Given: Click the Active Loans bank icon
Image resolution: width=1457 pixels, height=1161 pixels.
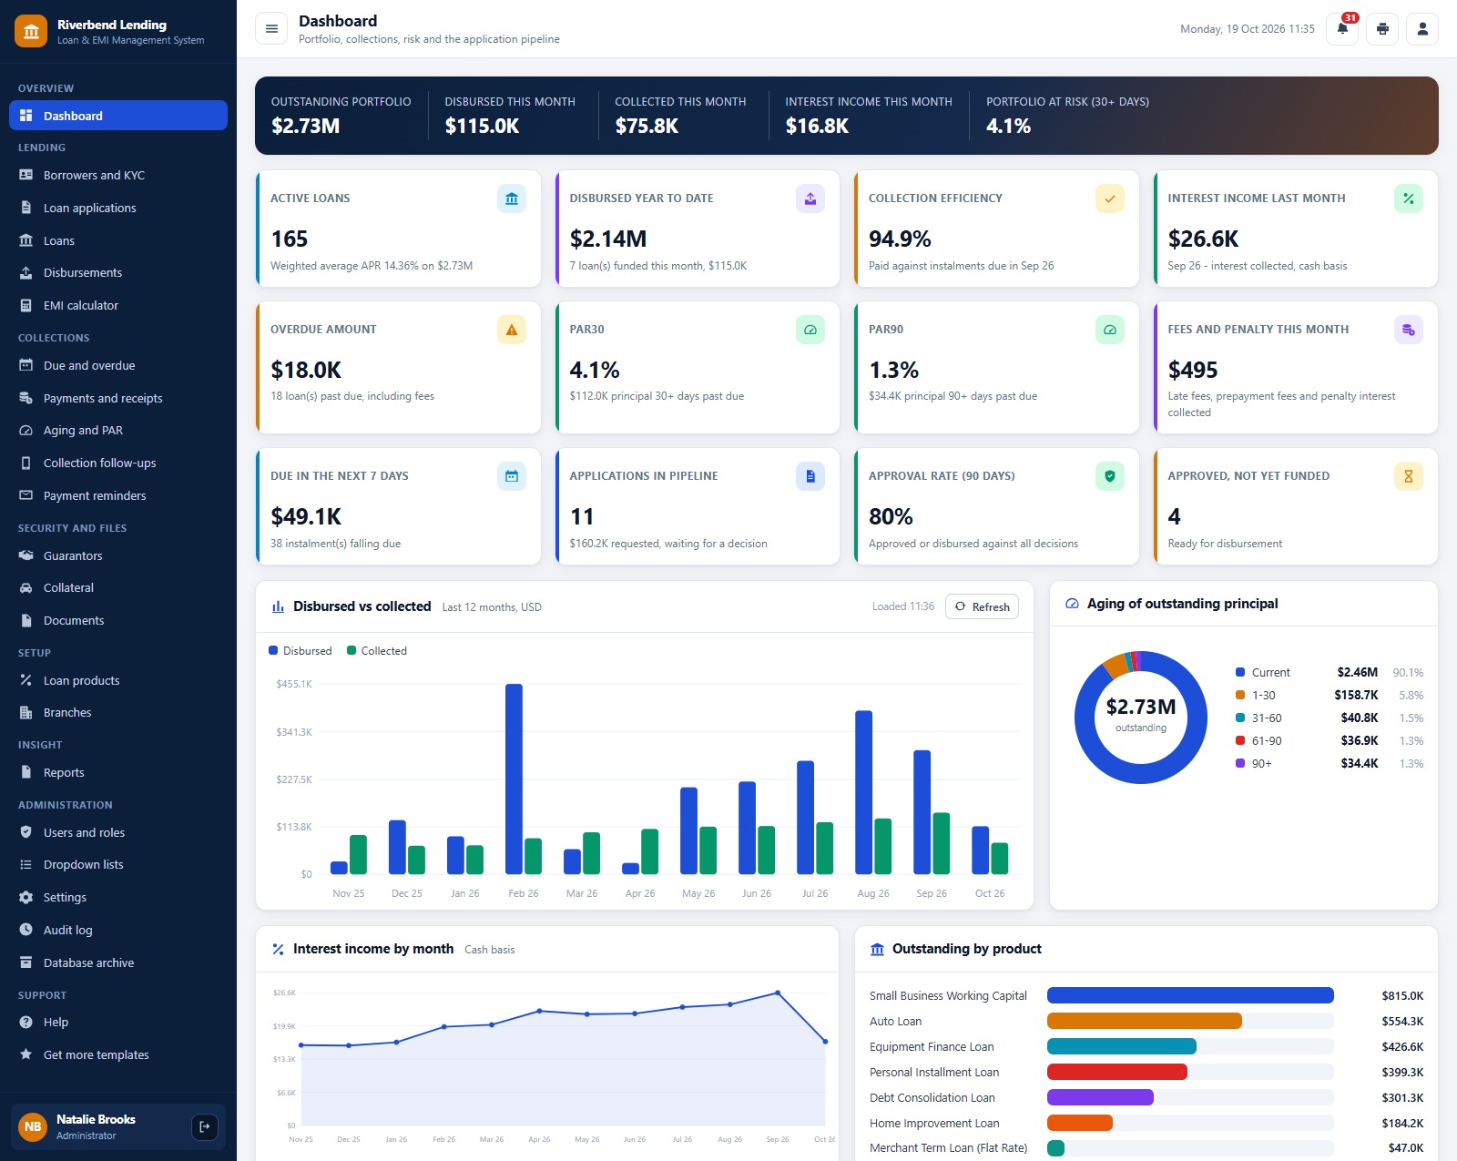Looking at the screenshot, I should (x=512, y=199).
